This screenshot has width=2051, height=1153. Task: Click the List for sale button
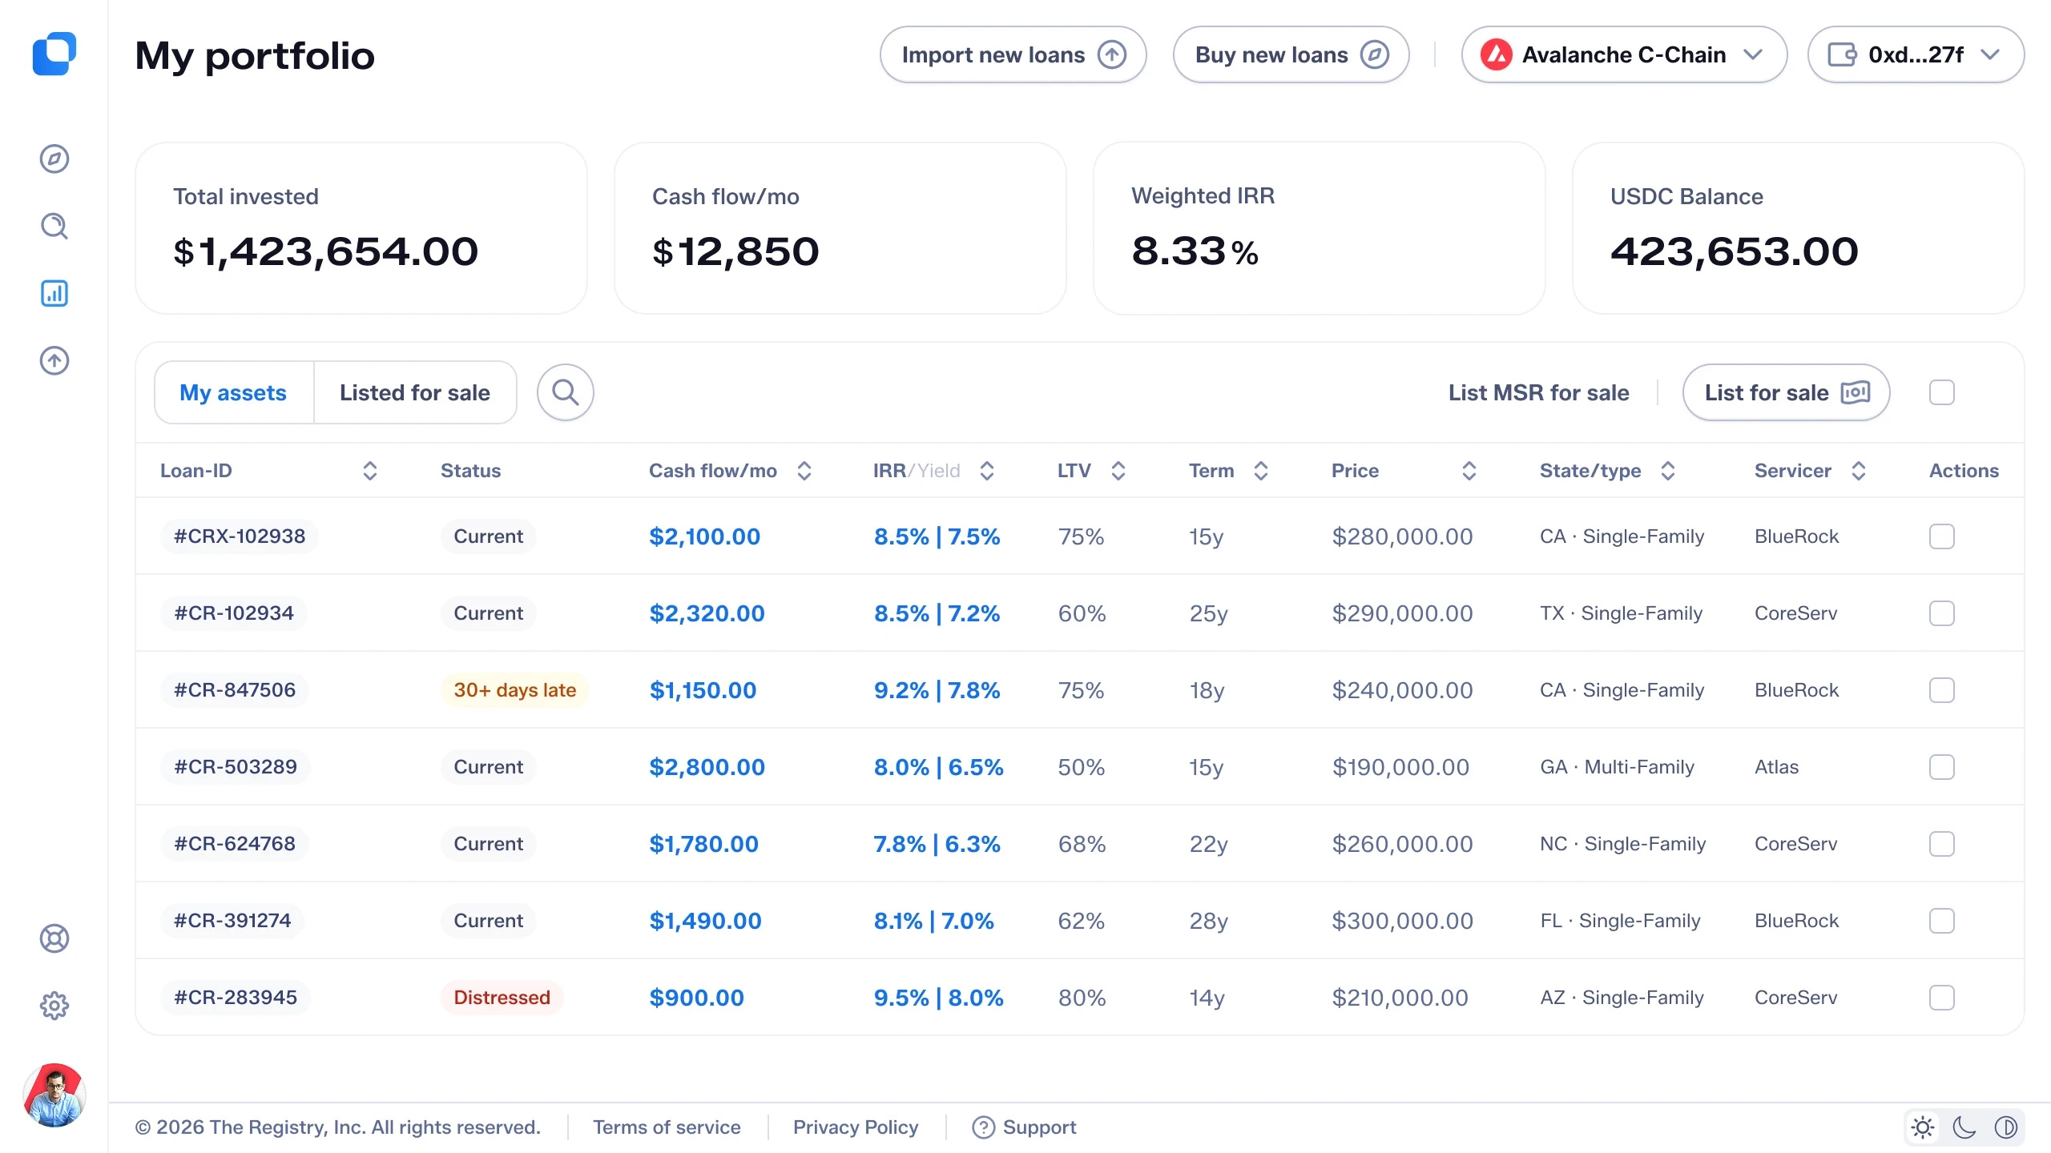1786,392
